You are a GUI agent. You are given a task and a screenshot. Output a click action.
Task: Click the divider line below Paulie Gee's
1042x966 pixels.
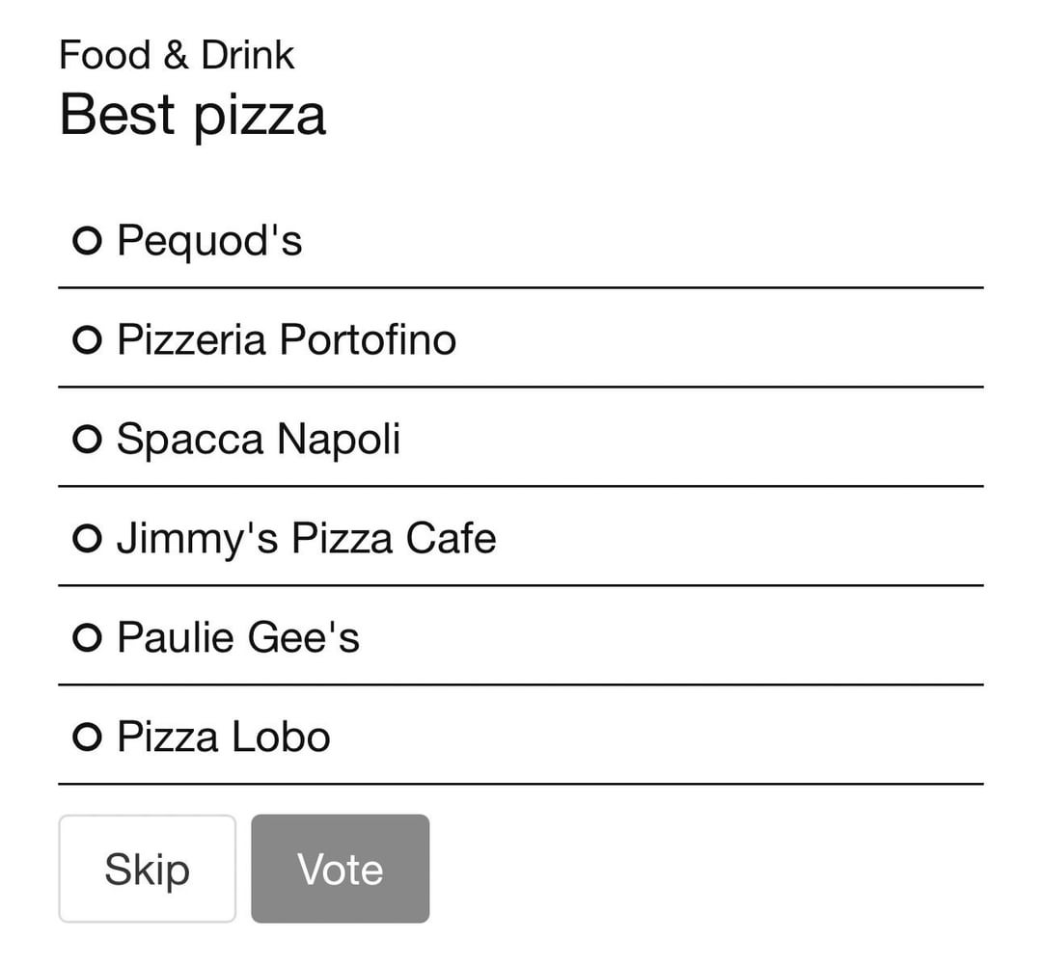pyautogui.click(x=521, y=684)
